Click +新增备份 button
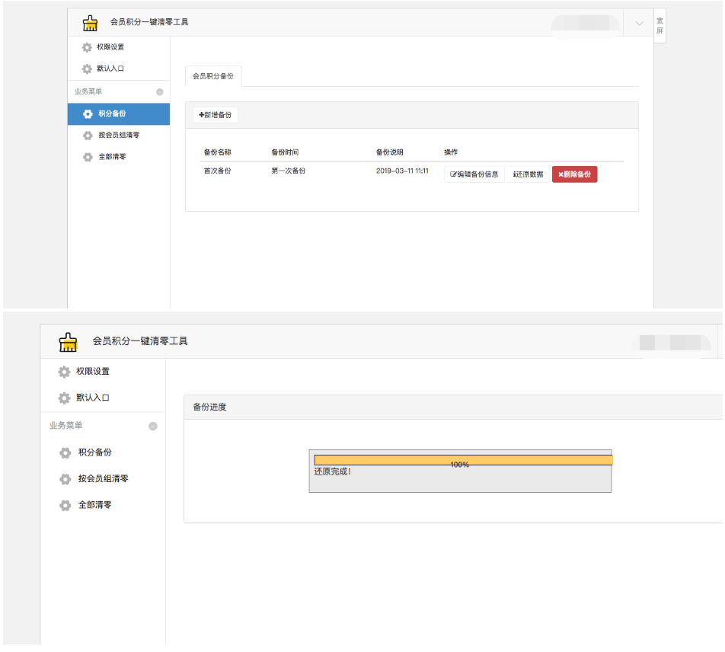Viewport: 725px width, 652px height. tap(216, 115)
